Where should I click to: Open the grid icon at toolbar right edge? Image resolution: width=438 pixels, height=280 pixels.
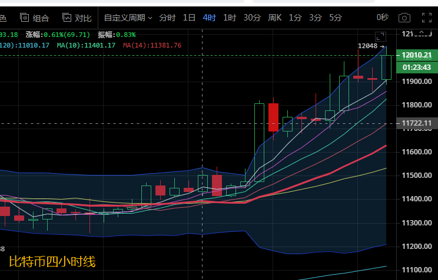[x=426, y=18]
